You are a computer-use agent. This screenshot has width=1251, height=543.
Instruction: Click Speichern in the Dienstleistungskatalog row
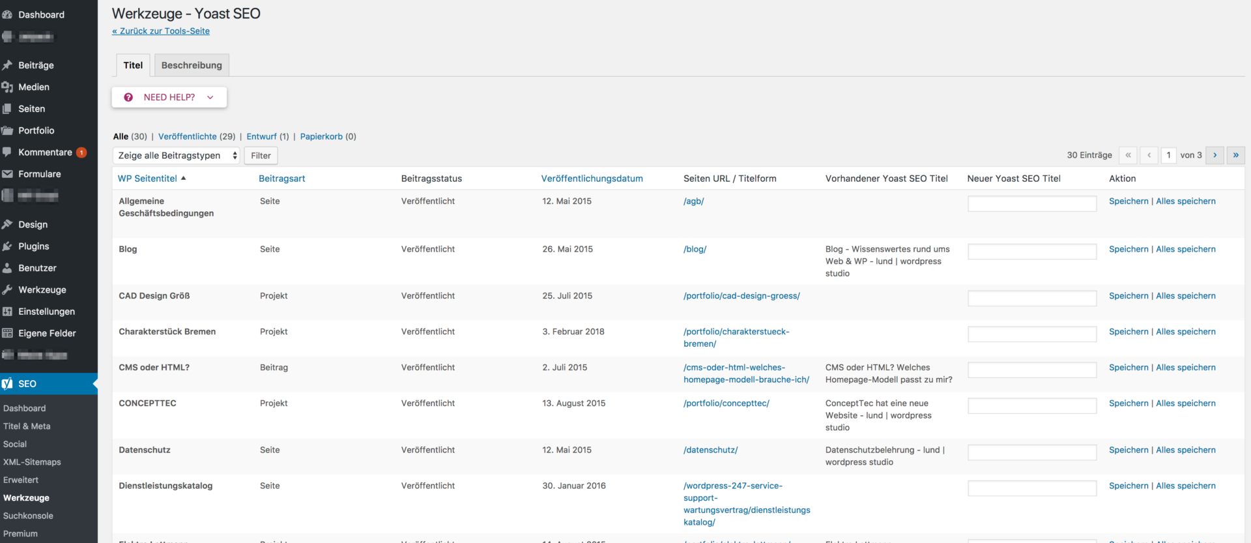(1129, 486)
